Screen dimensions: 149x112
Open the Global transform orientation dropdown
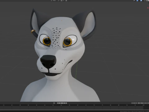coord(54,1)
